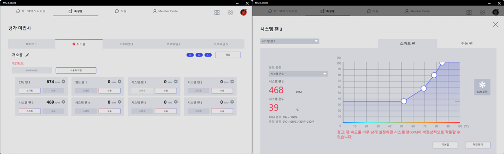The image size is (504, 154).
Task: Click the 468 RPM reading value
Action: coord(276,90)
